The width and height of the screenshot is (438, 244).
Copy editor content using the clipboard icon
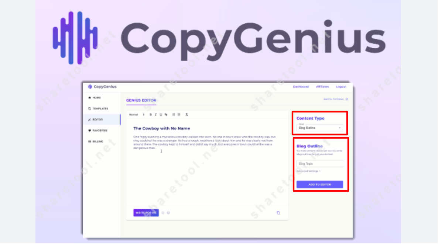[x=278, y=213]
